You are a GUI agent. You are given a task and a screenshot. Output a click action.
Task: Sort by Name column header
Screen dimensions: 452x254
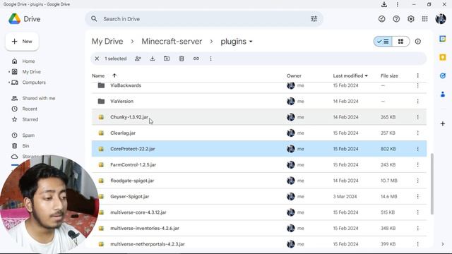click(x=98, y=75)
